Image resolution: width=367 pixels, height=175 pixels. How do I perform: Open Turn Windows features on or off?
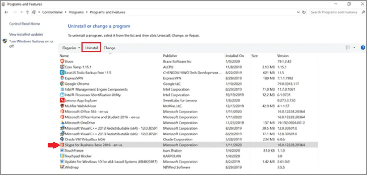point(31,44)
